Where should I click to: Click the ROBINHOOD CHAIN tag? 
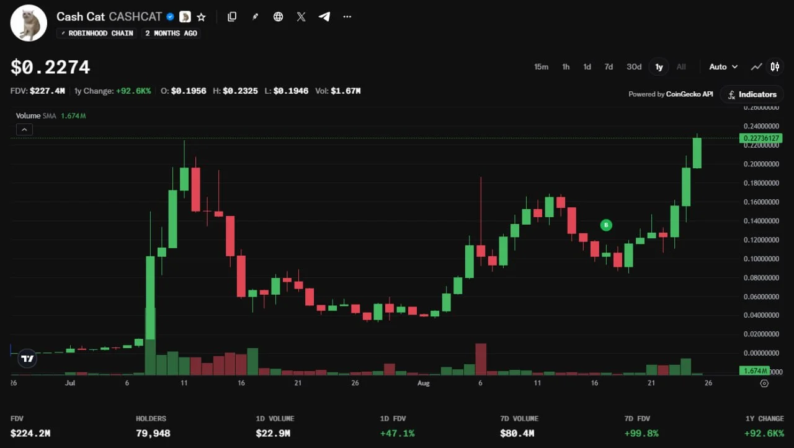click(97, 33)
